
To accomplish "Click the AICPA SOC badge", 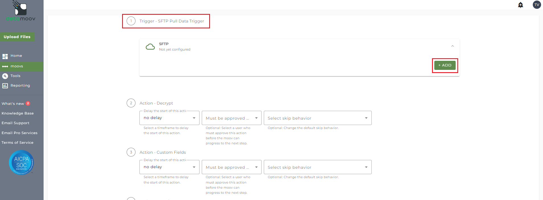I will (21, 162).
